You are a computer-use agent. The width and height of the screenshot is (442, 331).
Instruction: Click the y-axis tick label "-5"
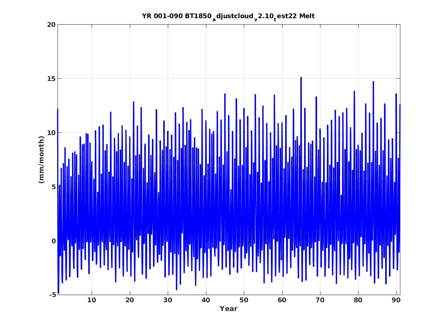click(x=52, y=295)
